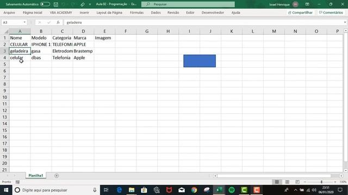Click the Planilha1 sheet tab
Screen dimensions: 348x195
click(36, 175)
